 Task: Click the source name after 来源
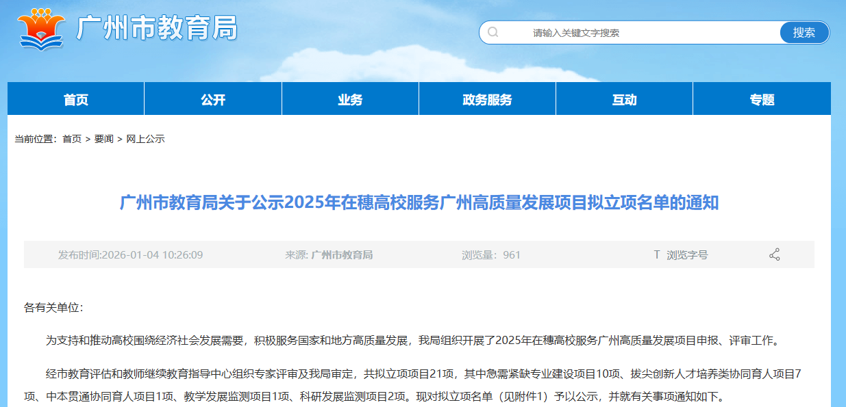(x=342, y=255)
